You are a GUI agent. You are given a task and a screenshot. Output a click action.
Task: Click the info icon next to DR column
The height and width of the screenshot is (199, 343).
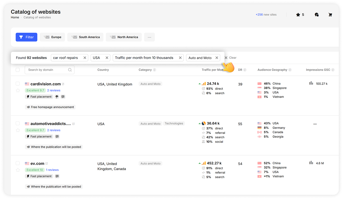(x=245, y=70)
